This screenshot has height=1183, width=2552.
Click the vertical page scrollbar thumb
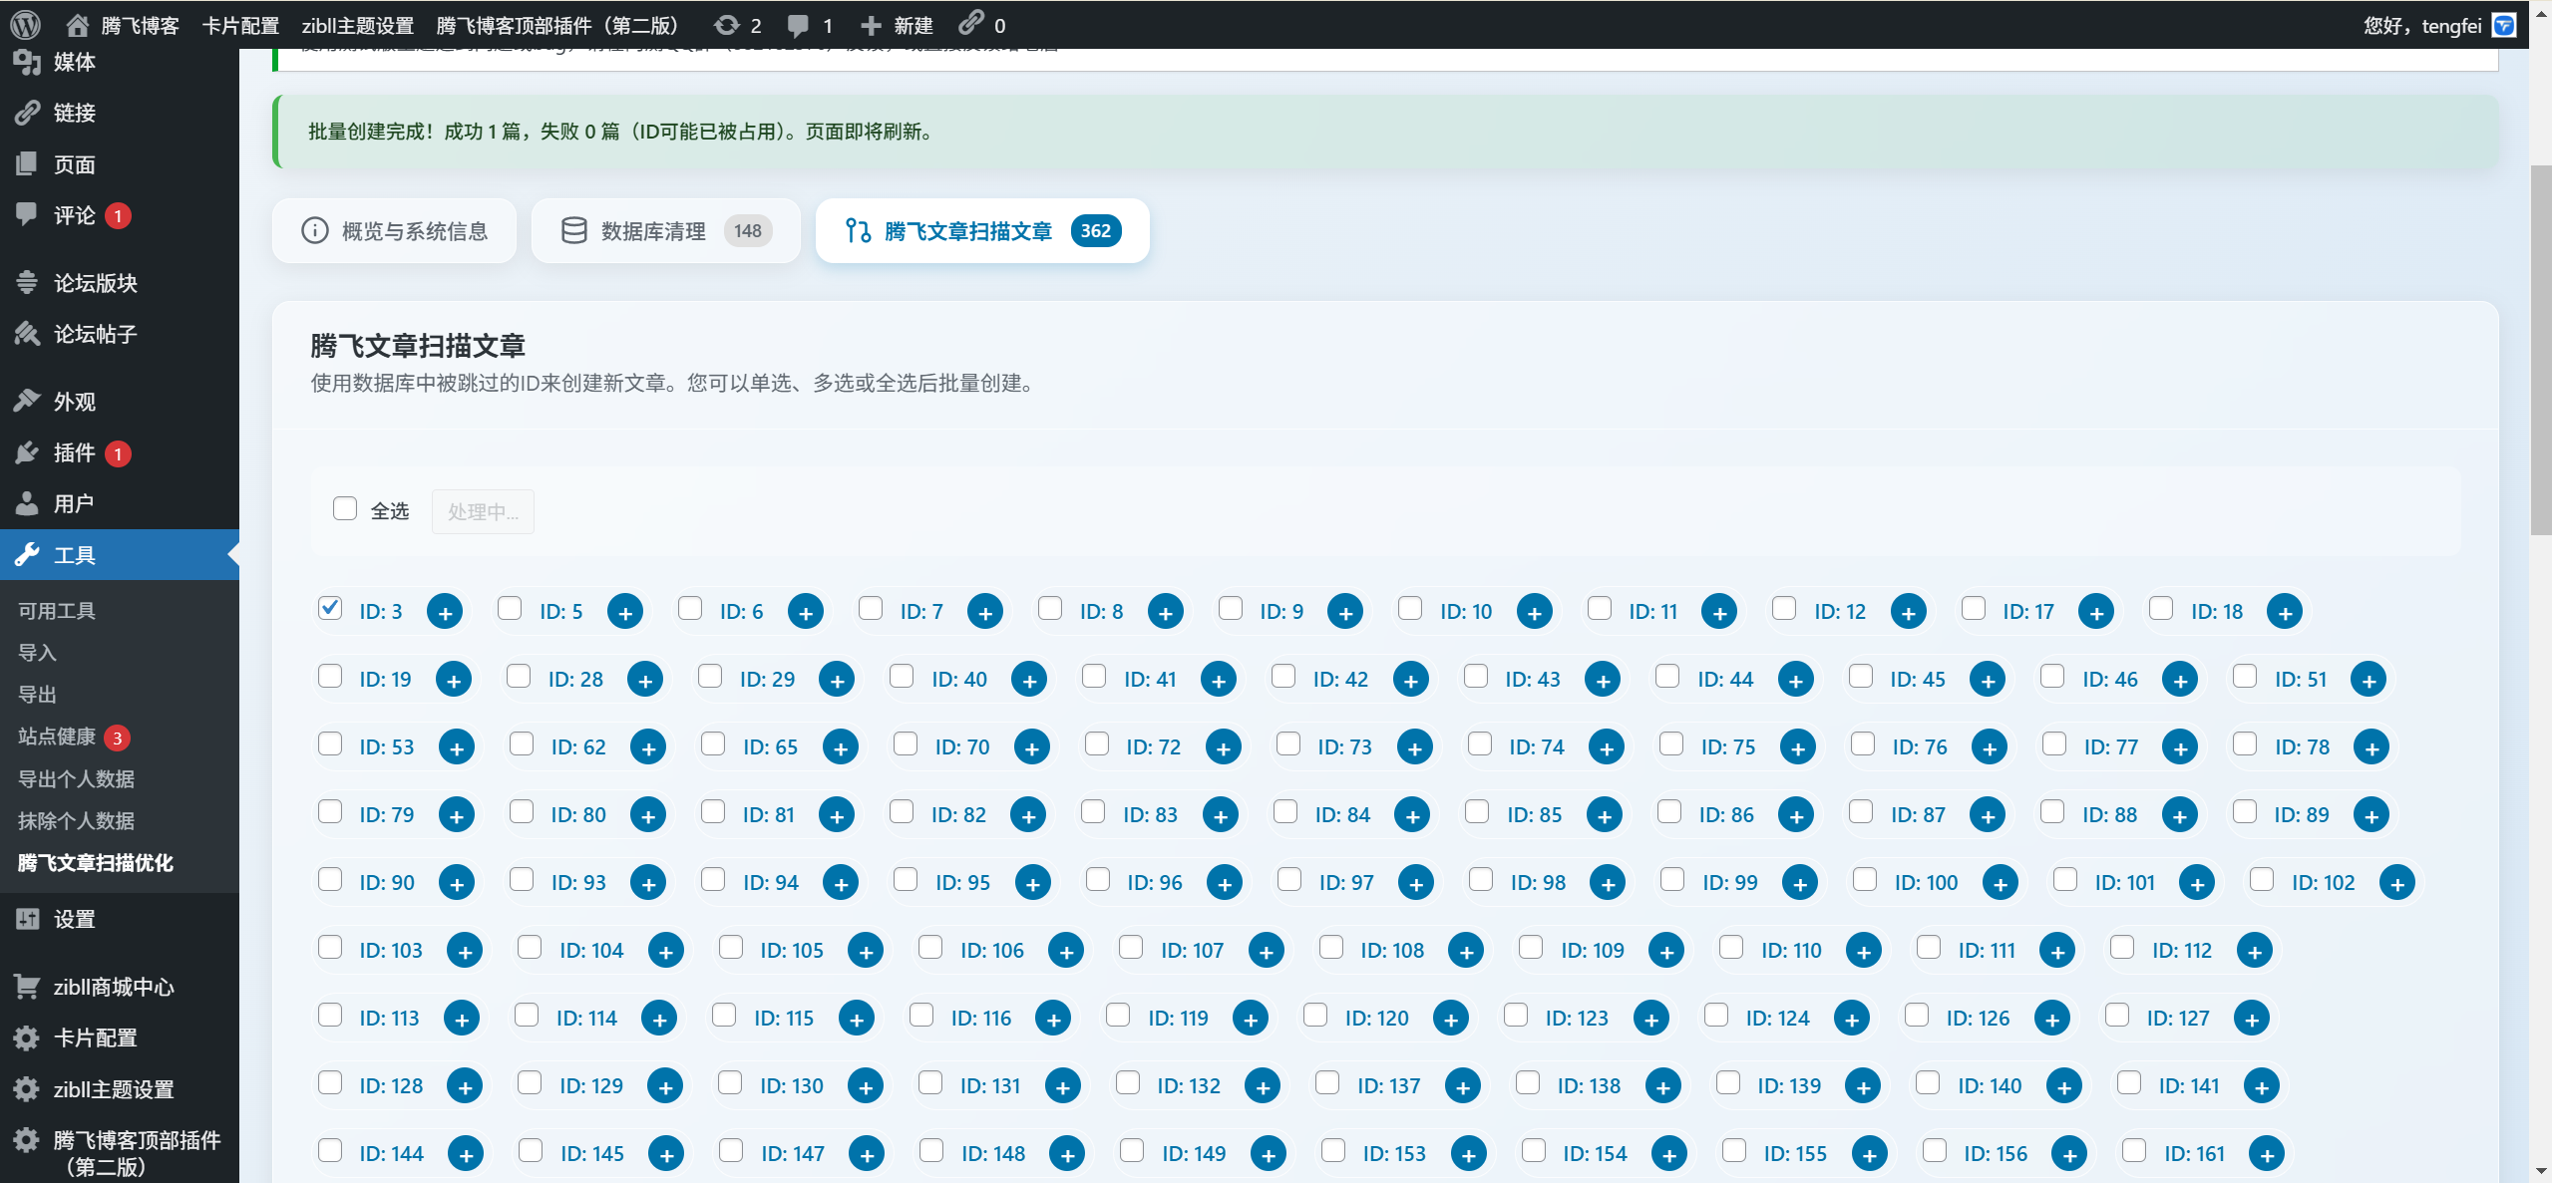pyautogui.click(x=2540, y=349)
